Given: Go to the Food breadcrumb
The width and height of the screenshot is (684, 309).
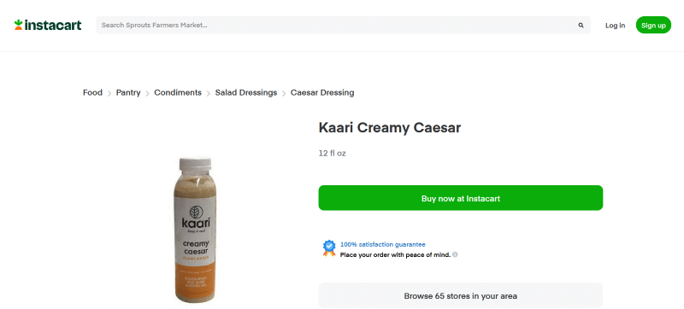Looking at the screenshot, I should 92,93.
